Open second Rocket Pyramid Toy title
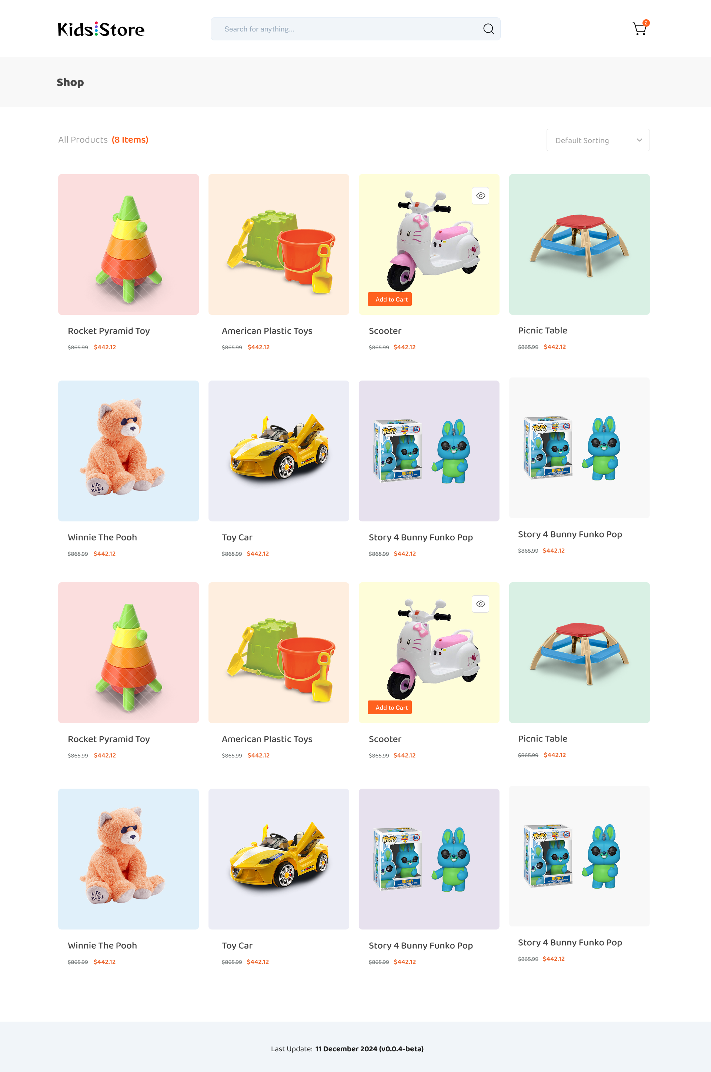The image size is (711, 1072). 109,739
